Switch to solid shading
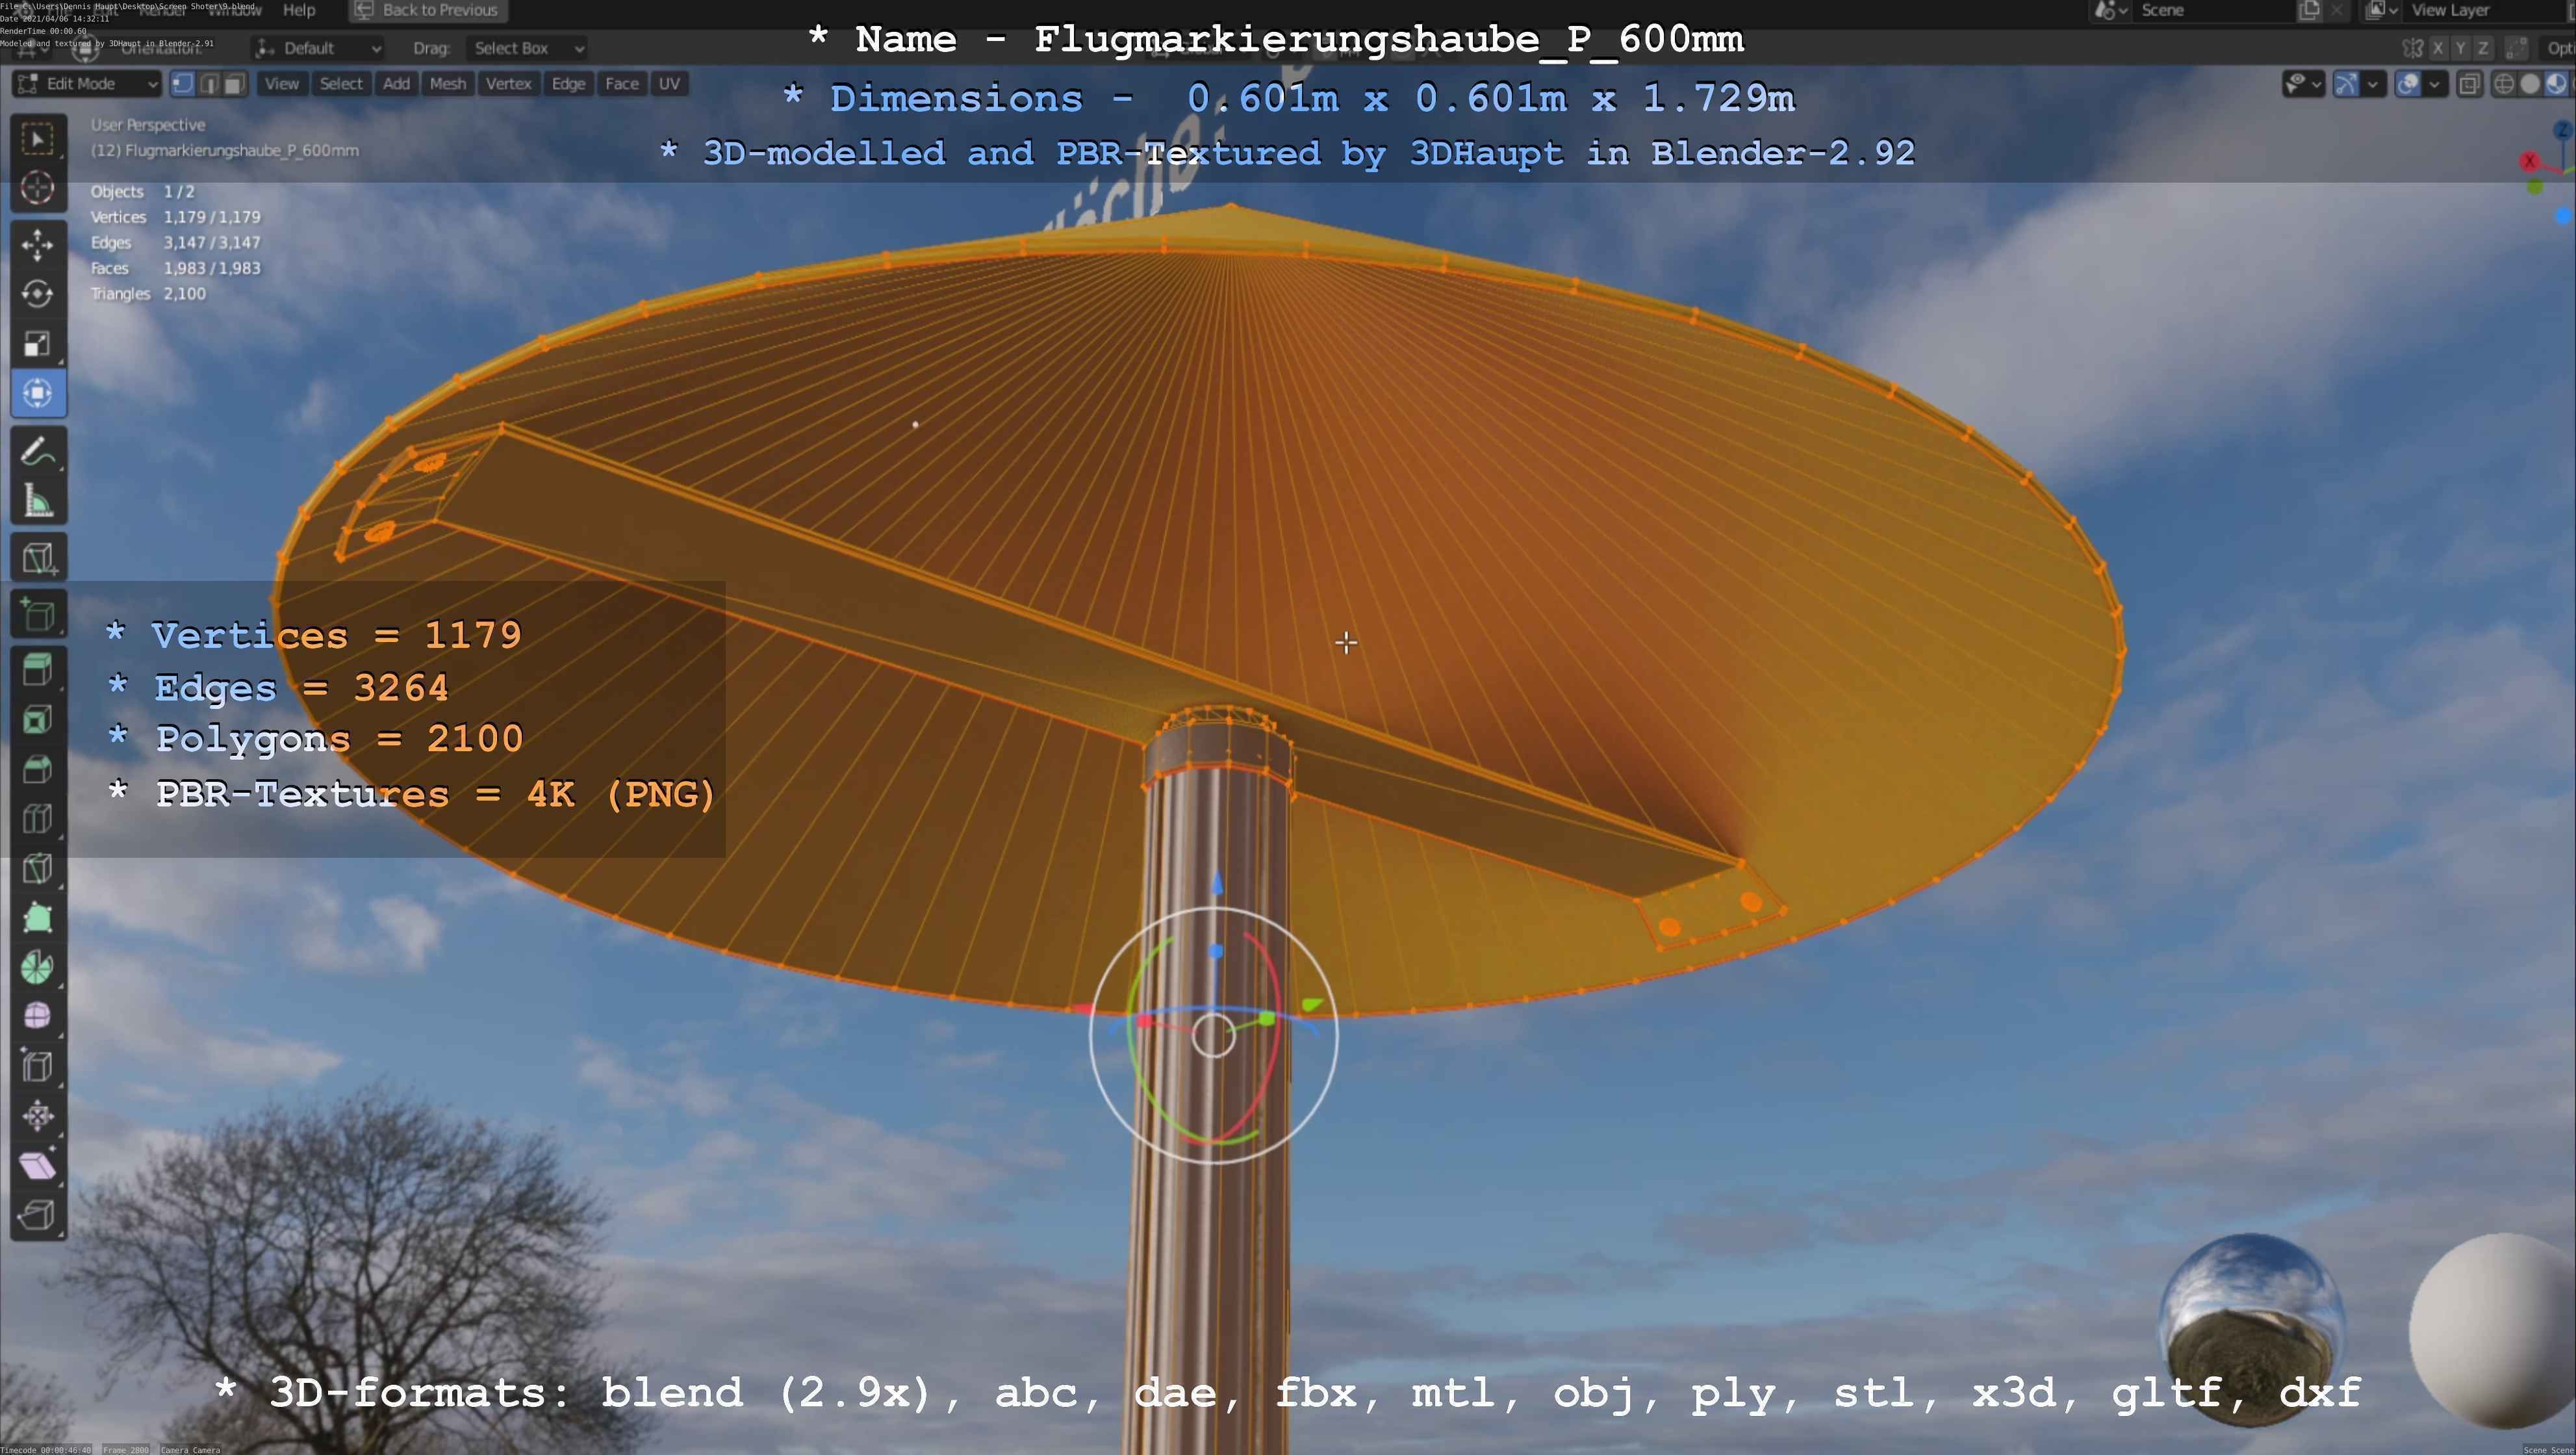The image size is (2576, 1455). coord(2530,84)
